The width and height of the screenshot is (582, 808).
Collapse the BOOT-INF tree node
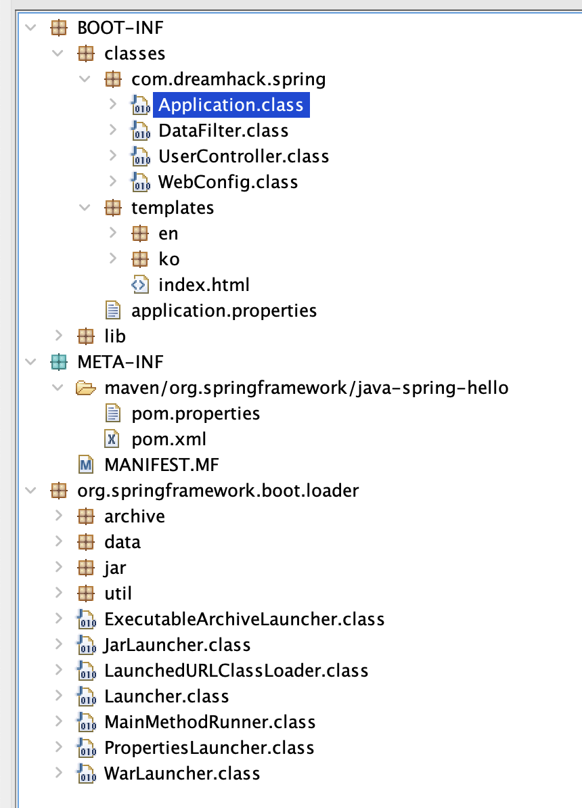pos(31,28)
